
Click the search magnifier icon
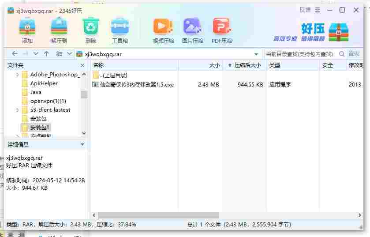pos(342,54)
